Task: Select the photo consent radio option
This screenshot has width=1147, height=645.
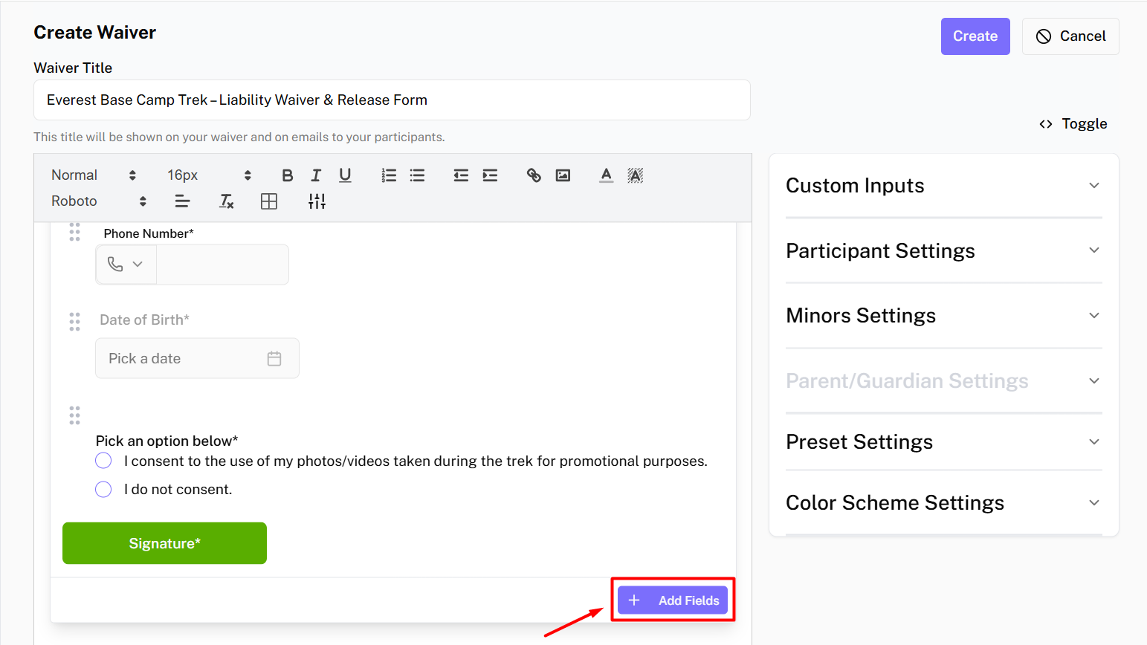Action: tap(103, 461)
